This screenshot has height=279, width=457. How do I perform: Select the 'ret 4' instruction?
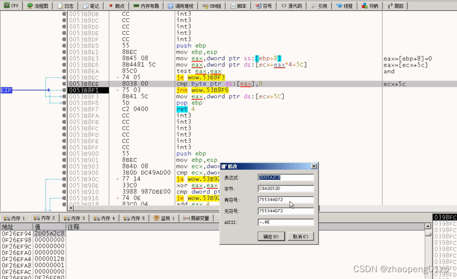point(185,109)
